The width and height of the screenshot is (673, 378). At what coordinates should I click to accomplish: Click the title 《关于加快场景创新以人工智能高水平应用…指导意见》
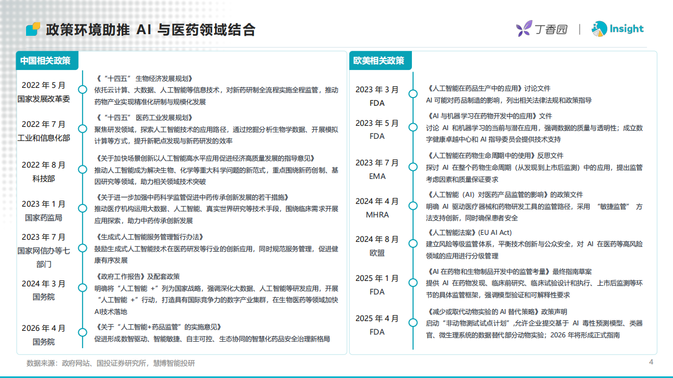pos(205,158)
